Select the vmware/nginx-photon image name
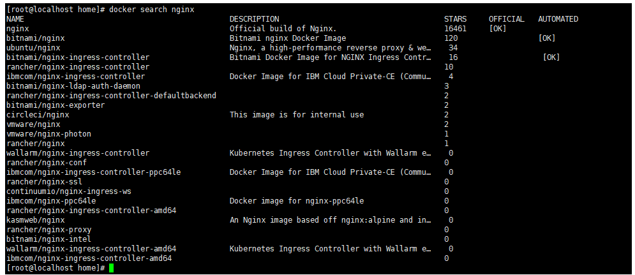The image size is (635, 275). pos(49,134)
